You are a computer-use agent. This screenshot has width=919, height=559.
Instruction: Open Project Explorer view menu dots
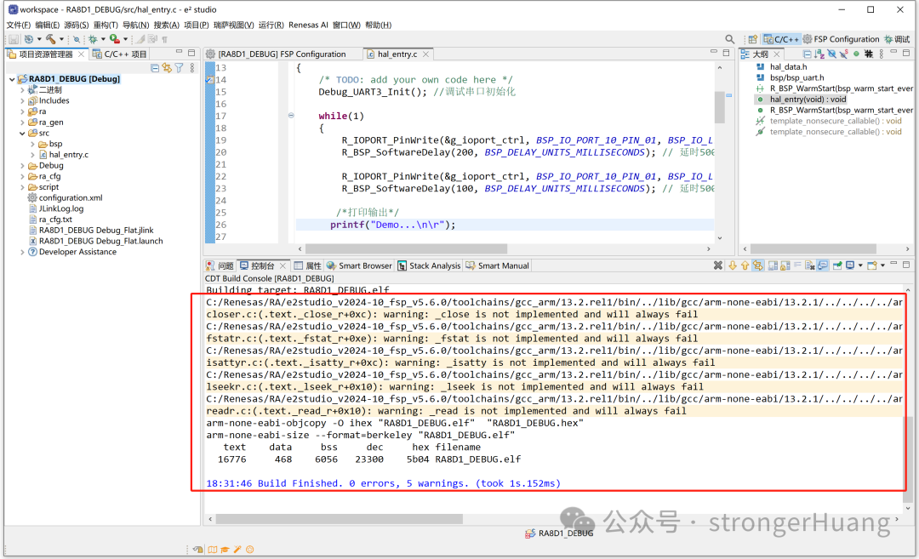(192, 68)
